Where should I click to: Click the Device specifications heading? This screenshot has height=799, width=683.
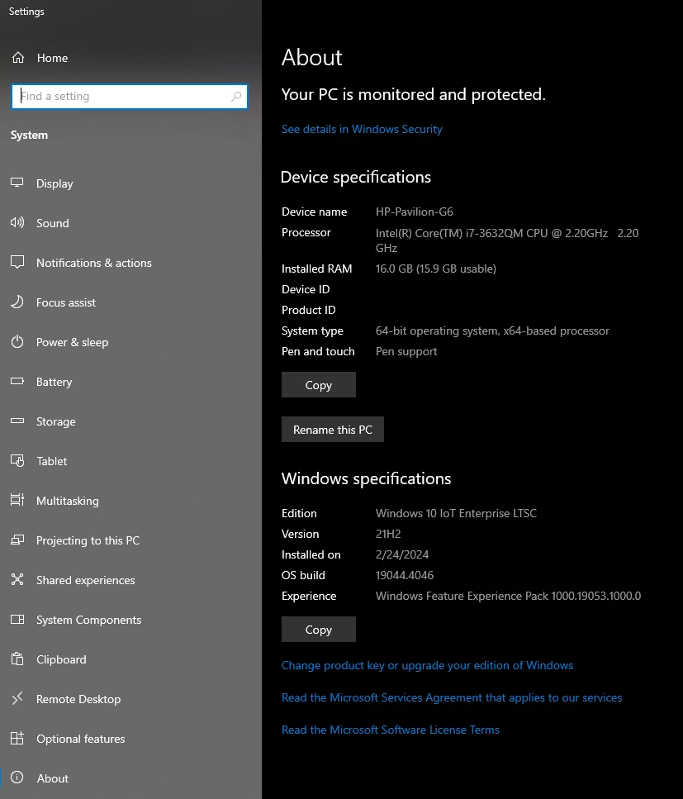click(x=355, y=178)
